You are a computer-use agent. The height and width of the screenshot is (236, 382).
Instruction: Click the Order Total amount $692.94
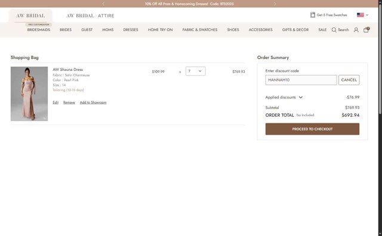click(350, 115)
